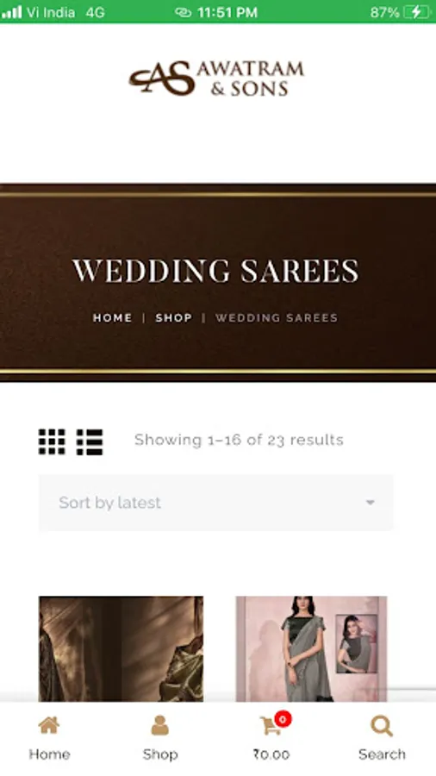Open the shopping cart icon
436x776 pixels.
tap(270, 726)
